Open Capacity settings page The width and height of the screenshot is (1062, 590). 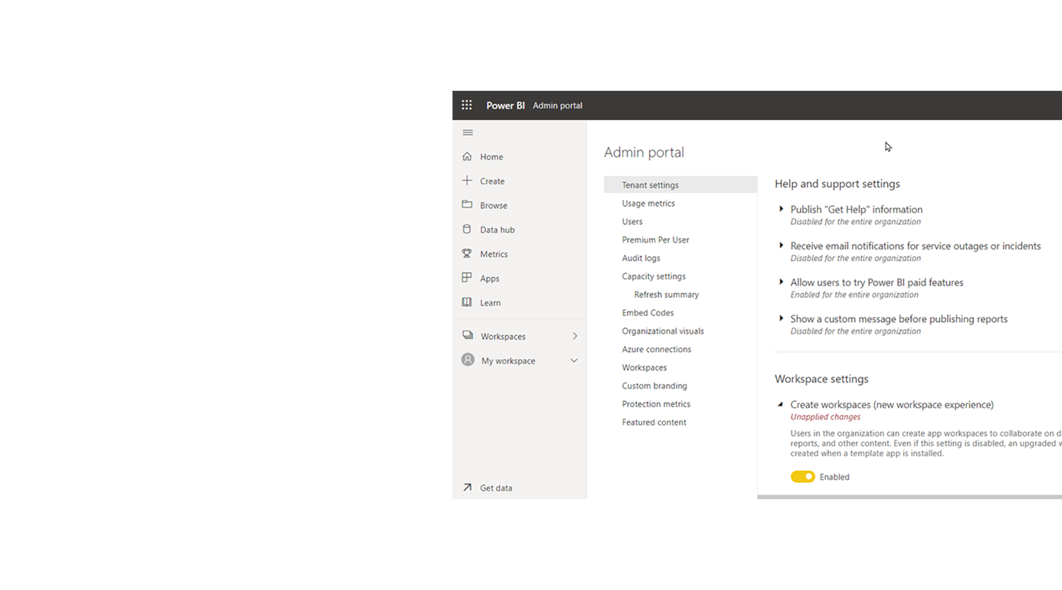[x=654, y=276]
